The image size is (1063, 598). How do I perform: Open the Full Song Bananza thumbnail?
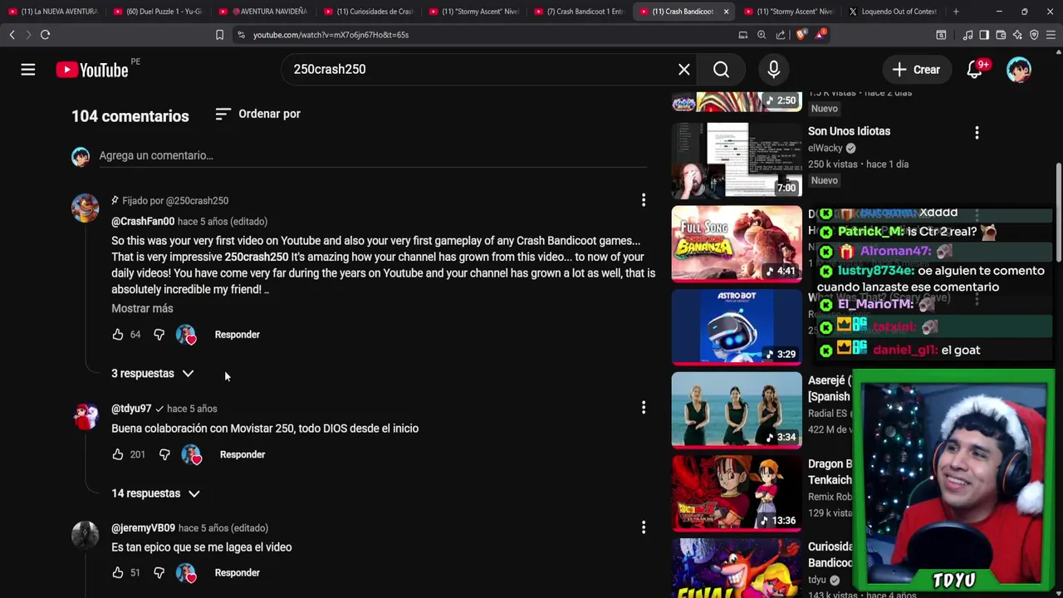737,244
